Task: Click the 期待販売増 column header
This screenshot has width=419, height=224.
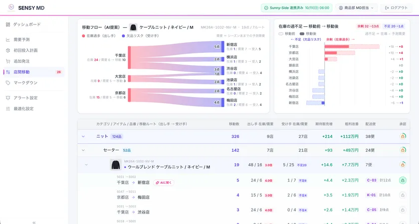Action: (x=324, y=124)
